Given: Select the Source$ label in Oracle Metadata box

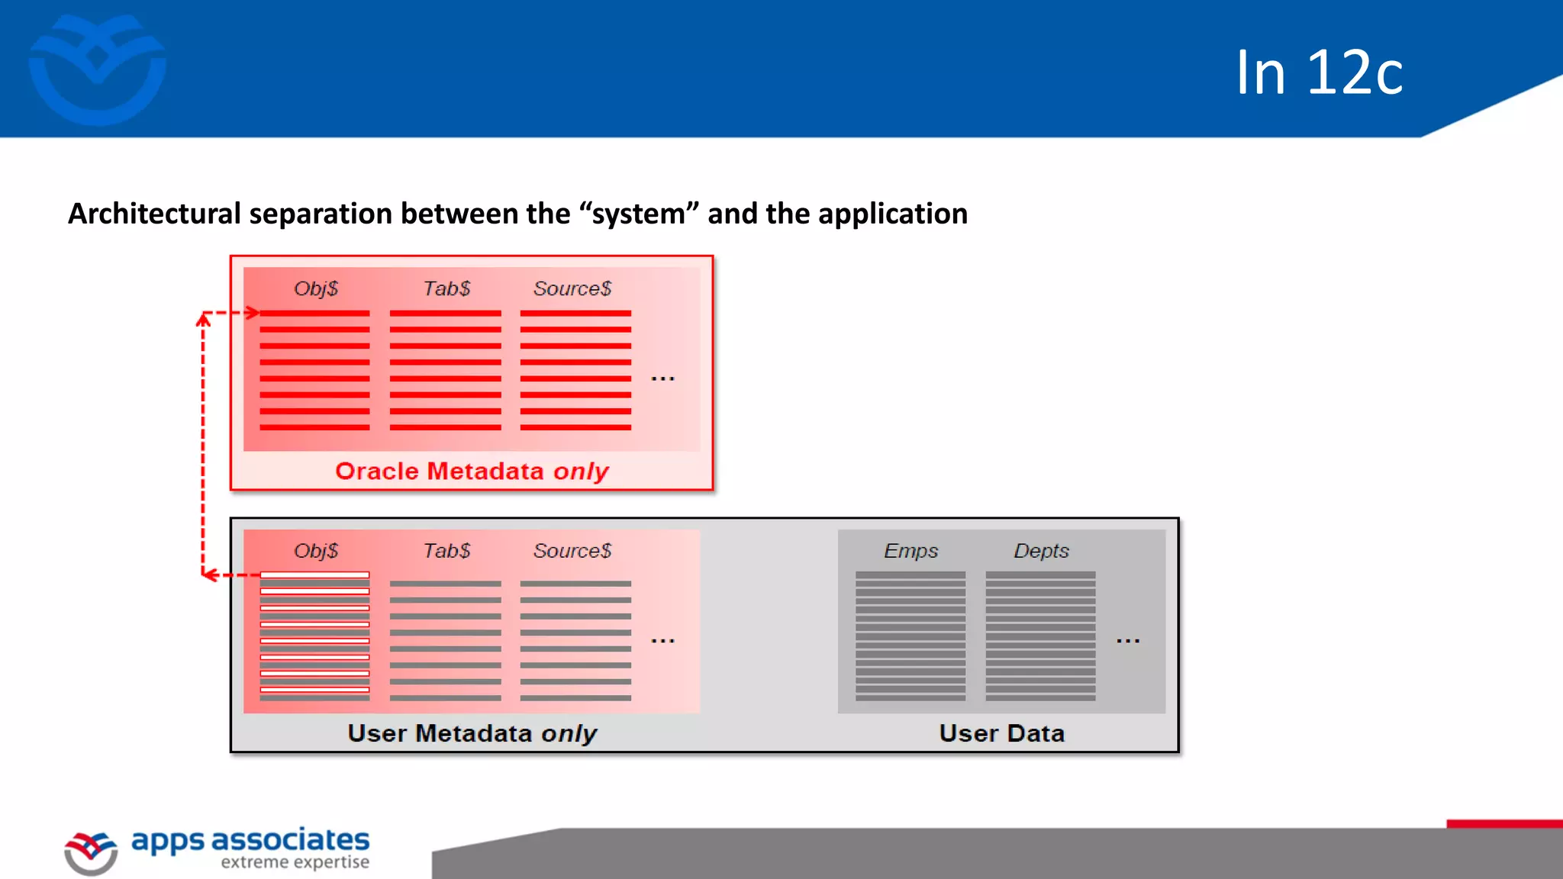Looking at the screenshot, I should (572, 288).
